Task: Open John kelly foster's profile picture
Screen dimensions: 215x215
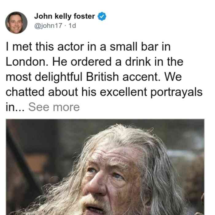Action: (16, 23)
